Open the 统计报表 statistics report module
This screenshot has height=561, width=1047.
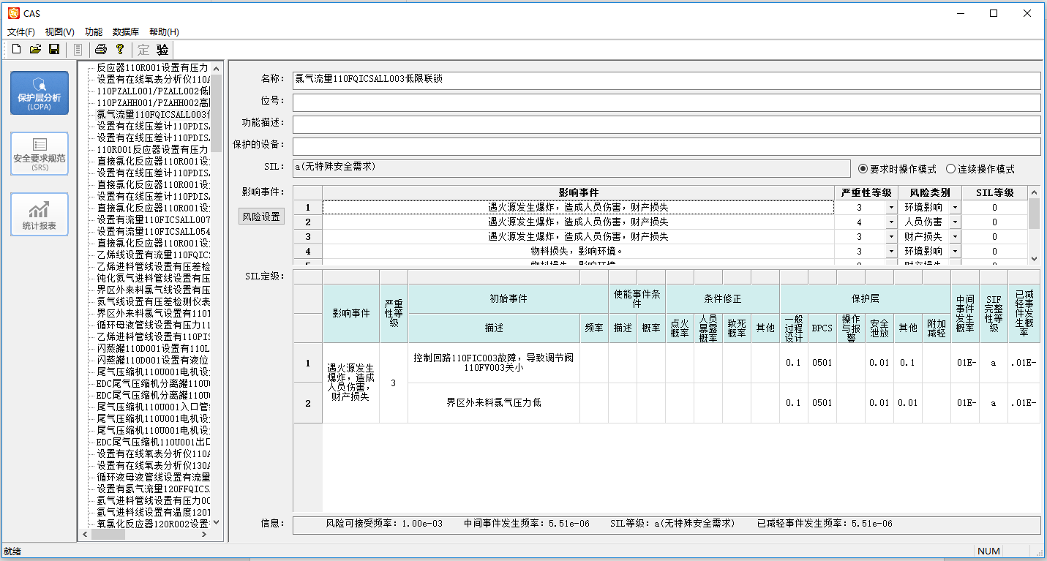tap(40, 214)
